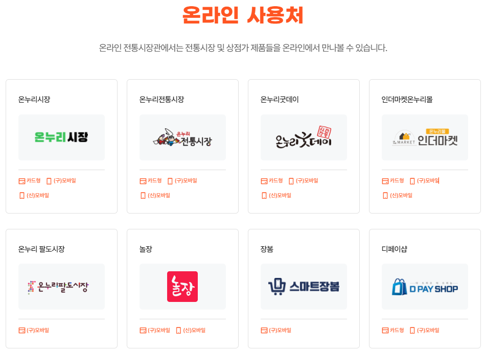Image resolution: width=485 pixels, height=352 pixels.
Task: Click the (신)모바일 phone icon in the 놀장 card
Action: [178, 331]
